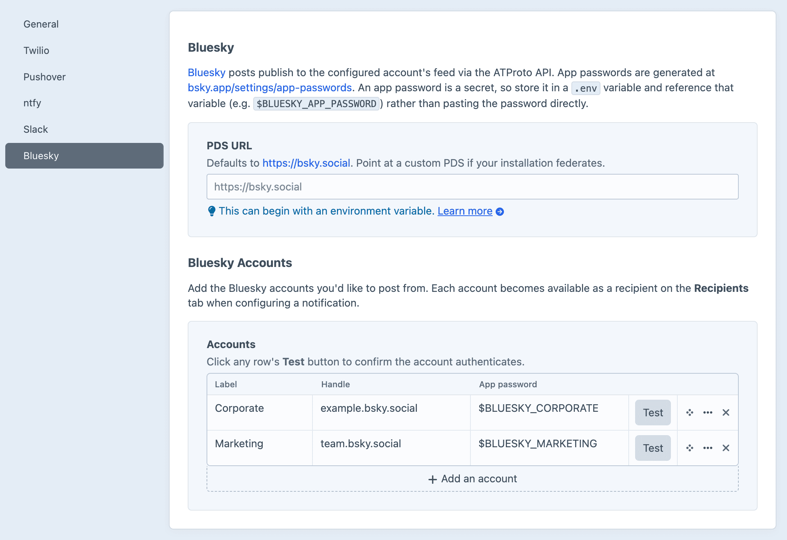Viewport: 787px width, 540px height.
Task: Edit the example.bsky.social handle cell
Action: [x=391, y=413]
